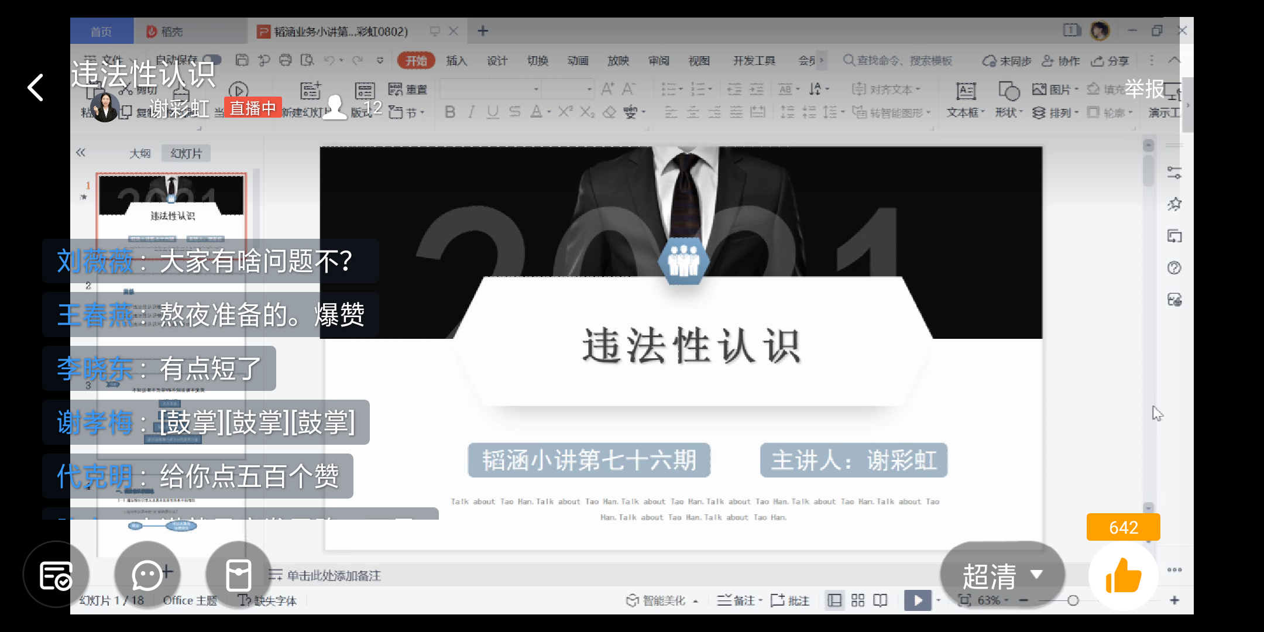Viewport: 1264px width, 632px height.
Task: Open the 形状 shapes dropdown
Action: (x=1009, y=99)
